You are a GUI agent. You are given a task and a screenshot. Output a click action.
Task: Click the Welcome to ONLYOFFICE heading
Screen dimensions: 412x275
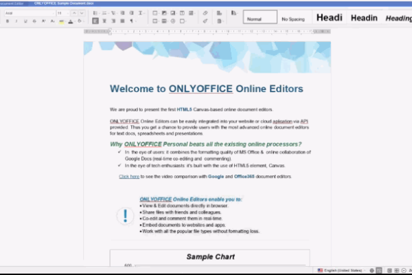[207, 89]
